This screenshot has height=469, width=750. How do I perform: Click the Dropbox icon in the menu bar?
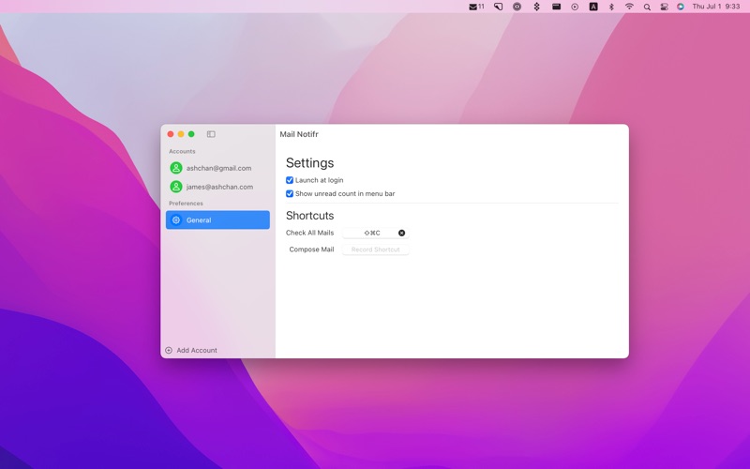tap(537, 7)
